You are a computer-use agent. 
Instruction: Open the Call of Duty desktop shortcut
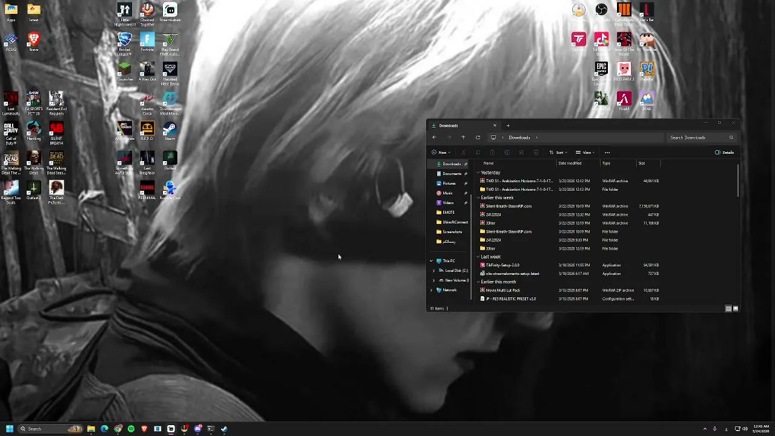(x=11, y=134)
